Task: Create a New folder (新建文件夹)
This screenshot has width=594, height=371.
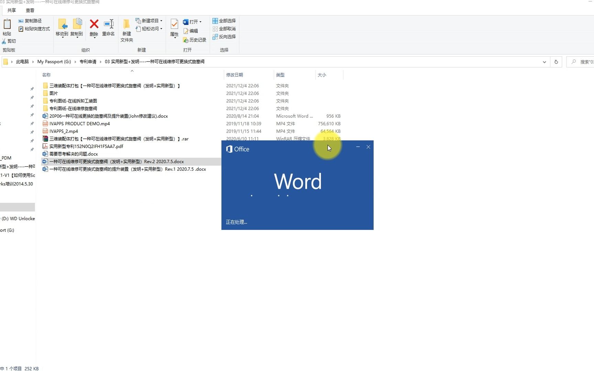Action: tap(126, 30)
